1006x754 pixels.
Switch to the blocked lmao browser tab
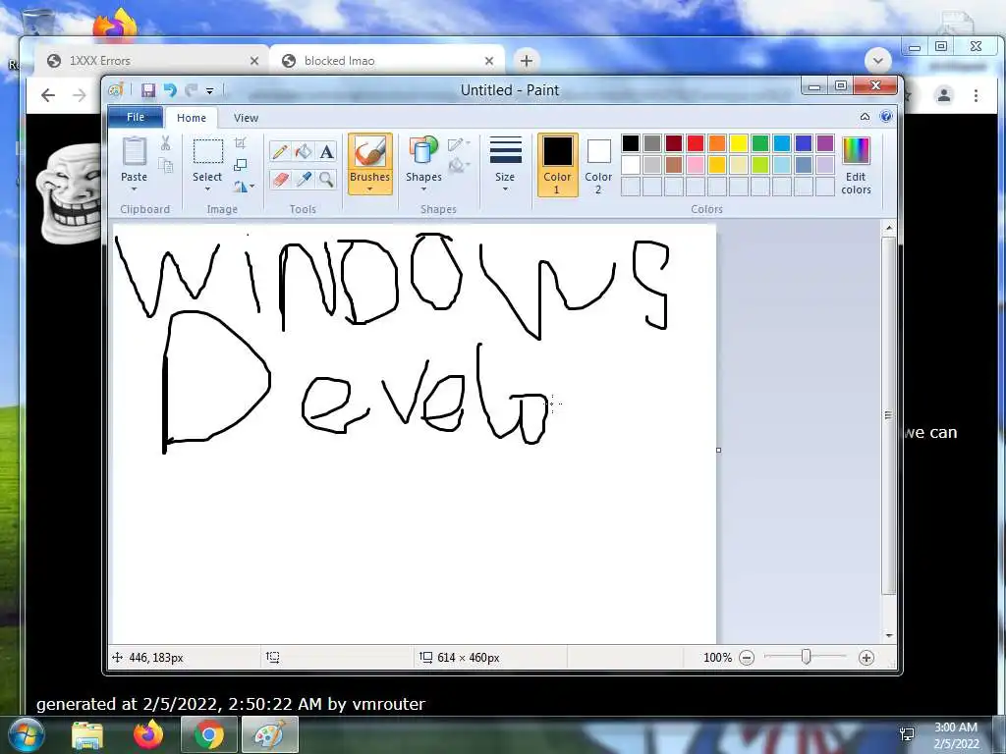coord(387,61)
